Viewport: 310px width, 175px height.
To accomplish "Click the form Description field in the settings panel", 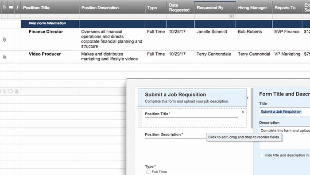I will tap(284, 138).
